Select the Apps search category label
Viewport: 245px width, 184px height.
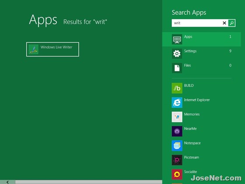pyautogui.click(x=188, y=37)
